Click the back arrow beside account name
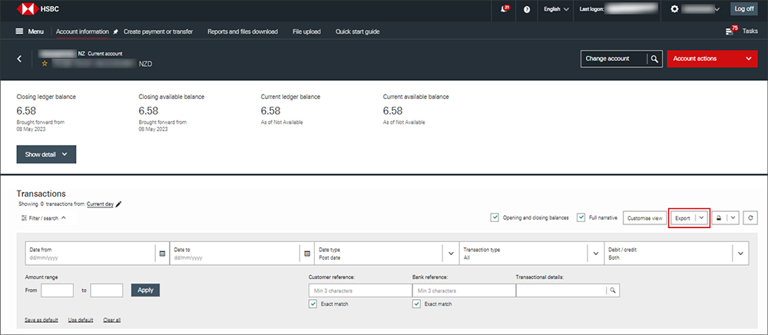The image size is (768, 335). pos(20,58)
